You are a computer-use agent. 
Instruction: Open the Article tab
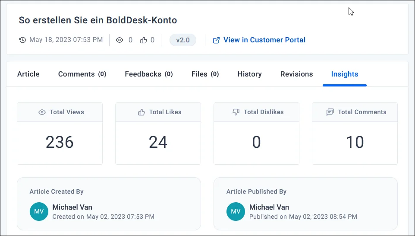tap(28, 74)
